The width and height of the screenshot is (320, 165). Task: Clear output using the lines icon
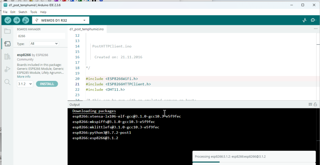[310, 105]
